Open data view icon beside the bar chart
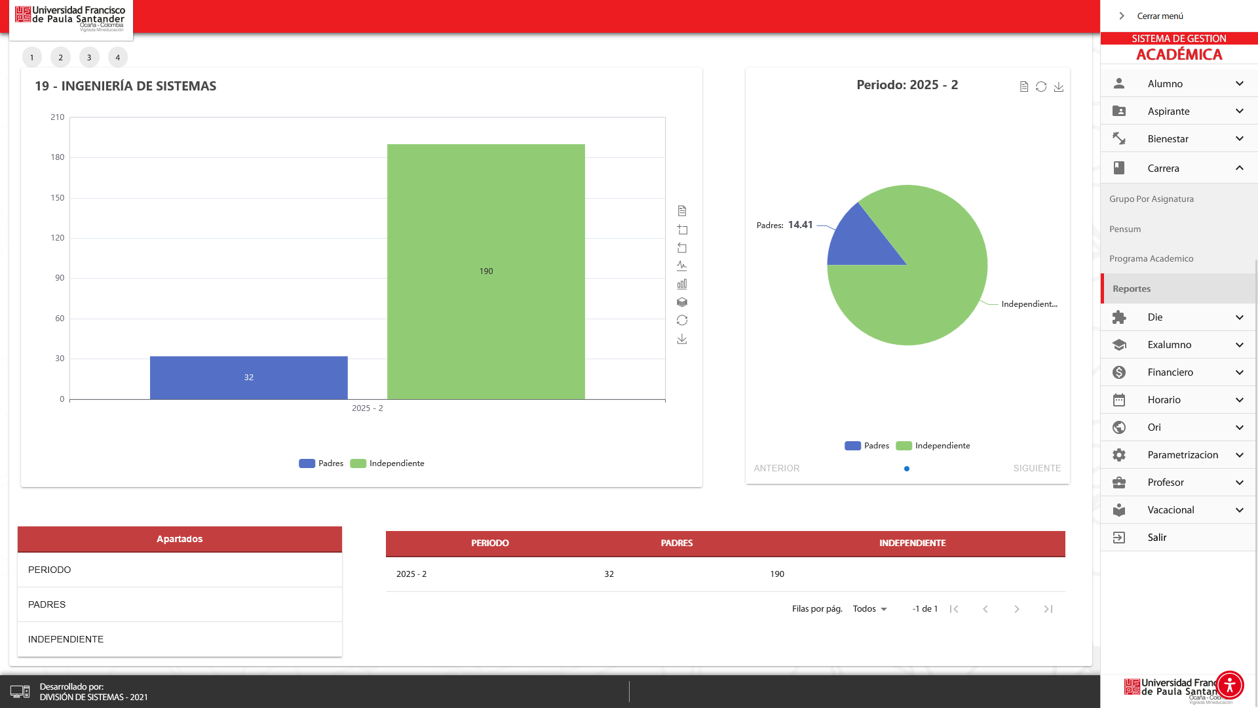Image resolution: width=1258 pixels, height=708 pixels. [x=682, y=211]
